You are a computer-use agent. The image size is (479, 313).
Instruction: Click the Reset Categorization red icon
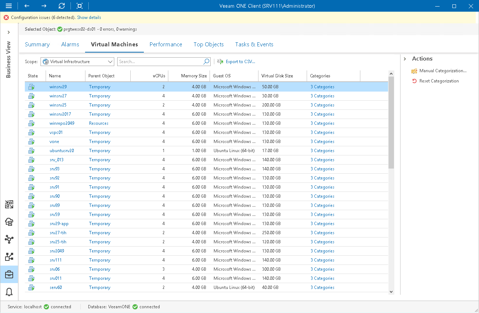click(414, 81)
